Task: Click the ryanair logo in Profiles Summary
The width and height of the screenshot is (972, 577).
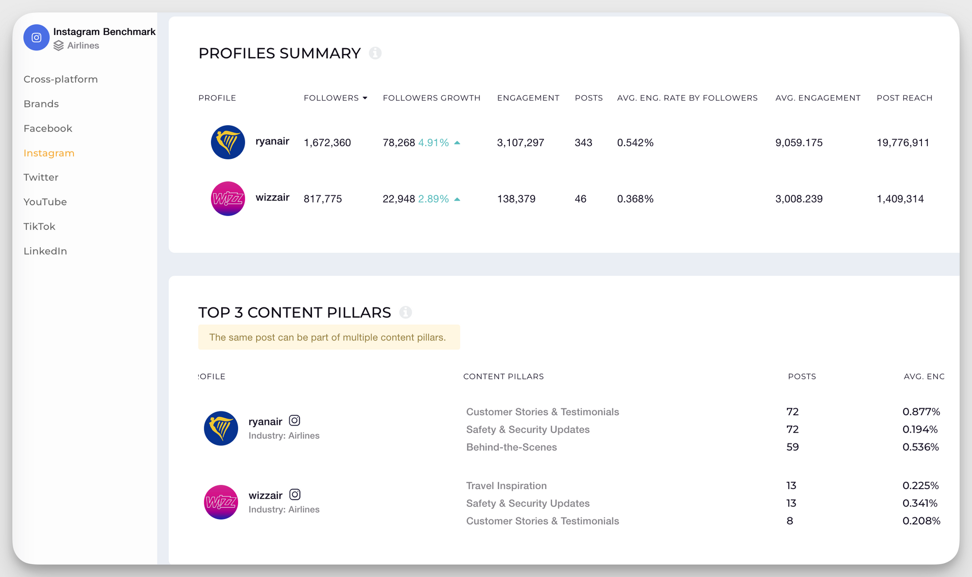Action: (228, 142)
